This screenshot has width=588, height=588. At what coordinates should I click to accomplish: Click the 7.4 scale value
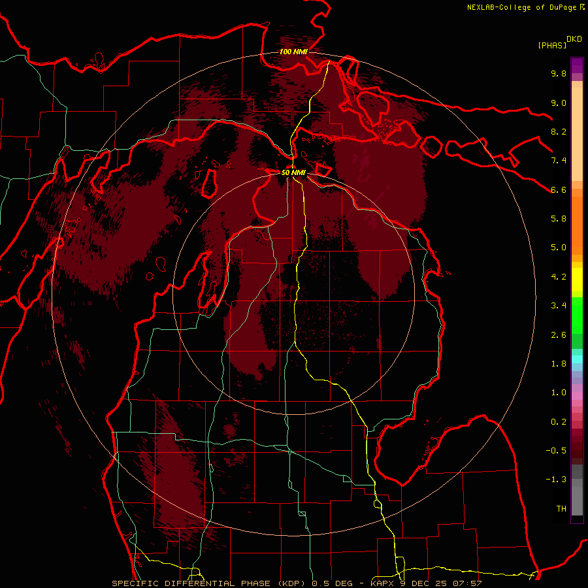pos(559,161)
